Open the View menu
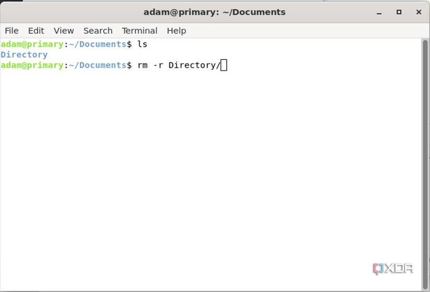Viewport: 430px width, 292px height. pyautogui.click(x=64, y=31)
